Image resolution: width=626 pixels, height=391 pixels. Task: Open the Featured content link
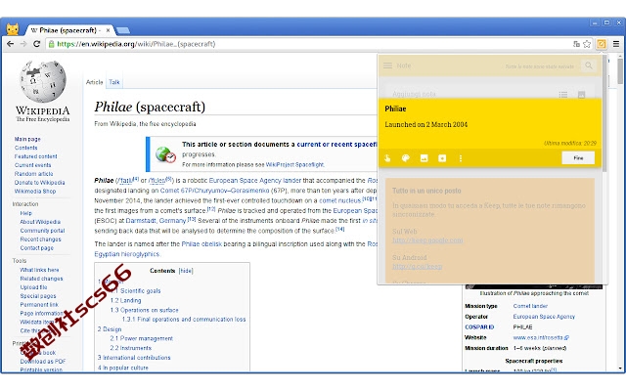click(x=35, y=156)
